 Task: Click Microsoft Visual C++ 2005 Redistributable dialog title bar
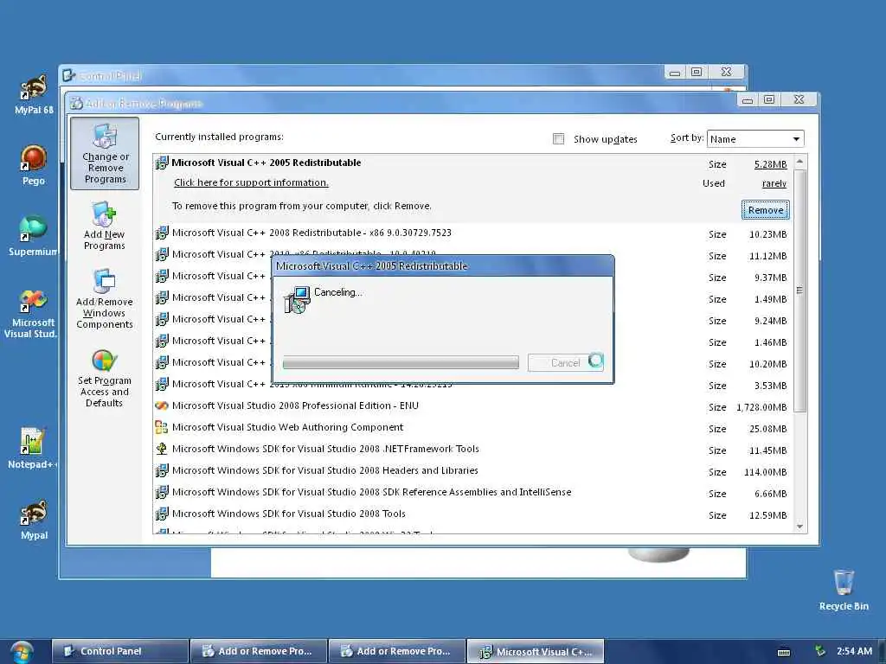coord(442,266)
